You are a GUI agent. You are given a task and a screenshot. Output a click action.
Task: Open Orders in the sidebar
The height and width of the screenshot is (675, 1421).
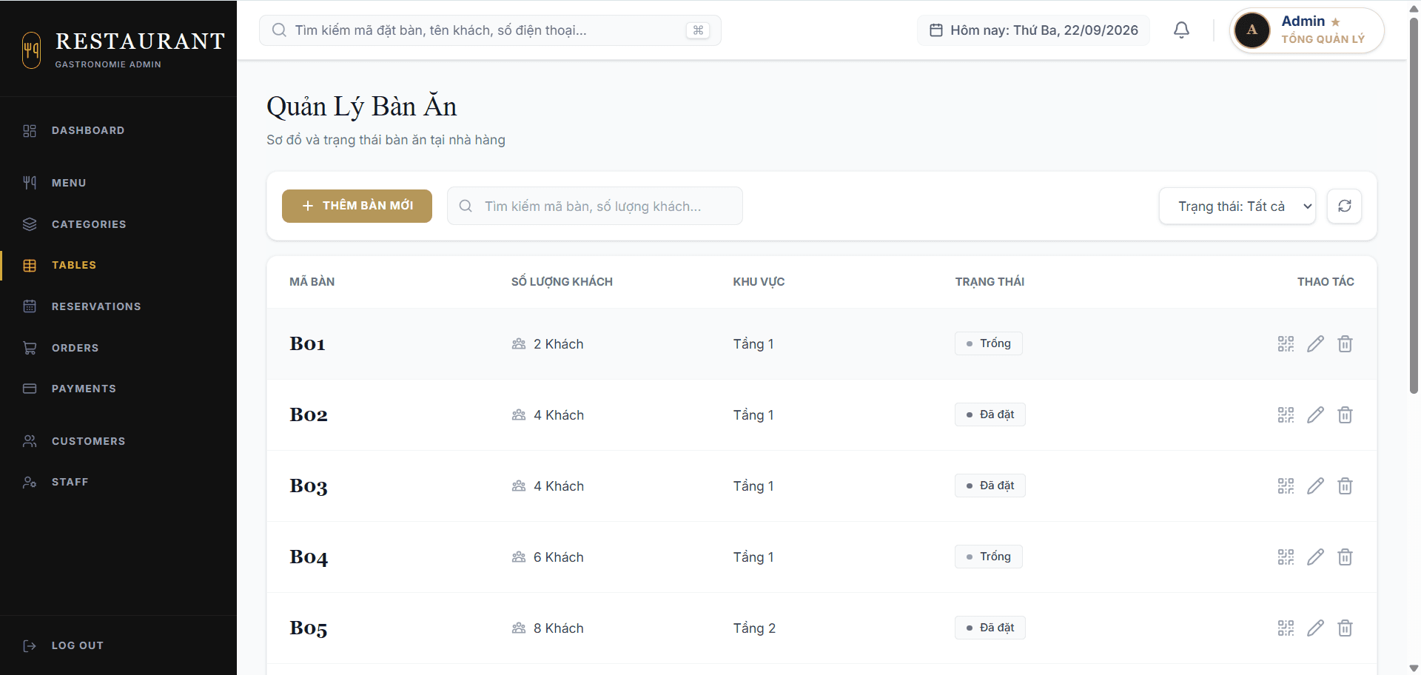click(x=118, y=348)
